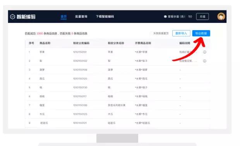The height and width of the screenshot is (146, 240).
Task: Select the 税收分类名称 column header
Action: click(x=116, y=43)
